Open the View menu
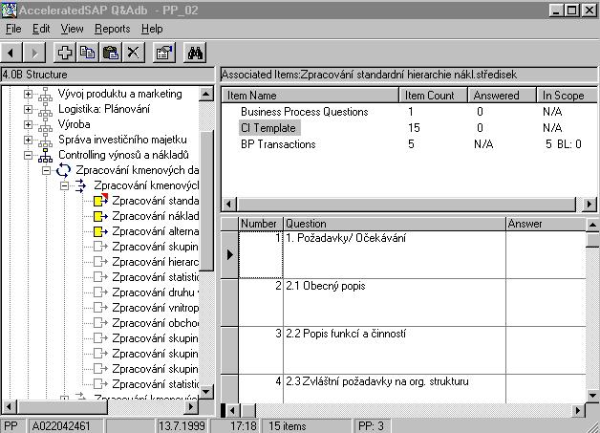Image resolution: width=600 pixels, height=433 pixels. pyautogui.click(x=72, y=29)
